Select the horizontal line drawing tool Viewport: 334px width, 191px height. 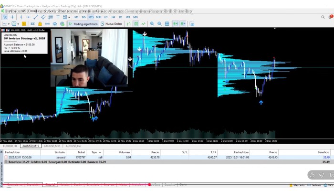[28, 17]
